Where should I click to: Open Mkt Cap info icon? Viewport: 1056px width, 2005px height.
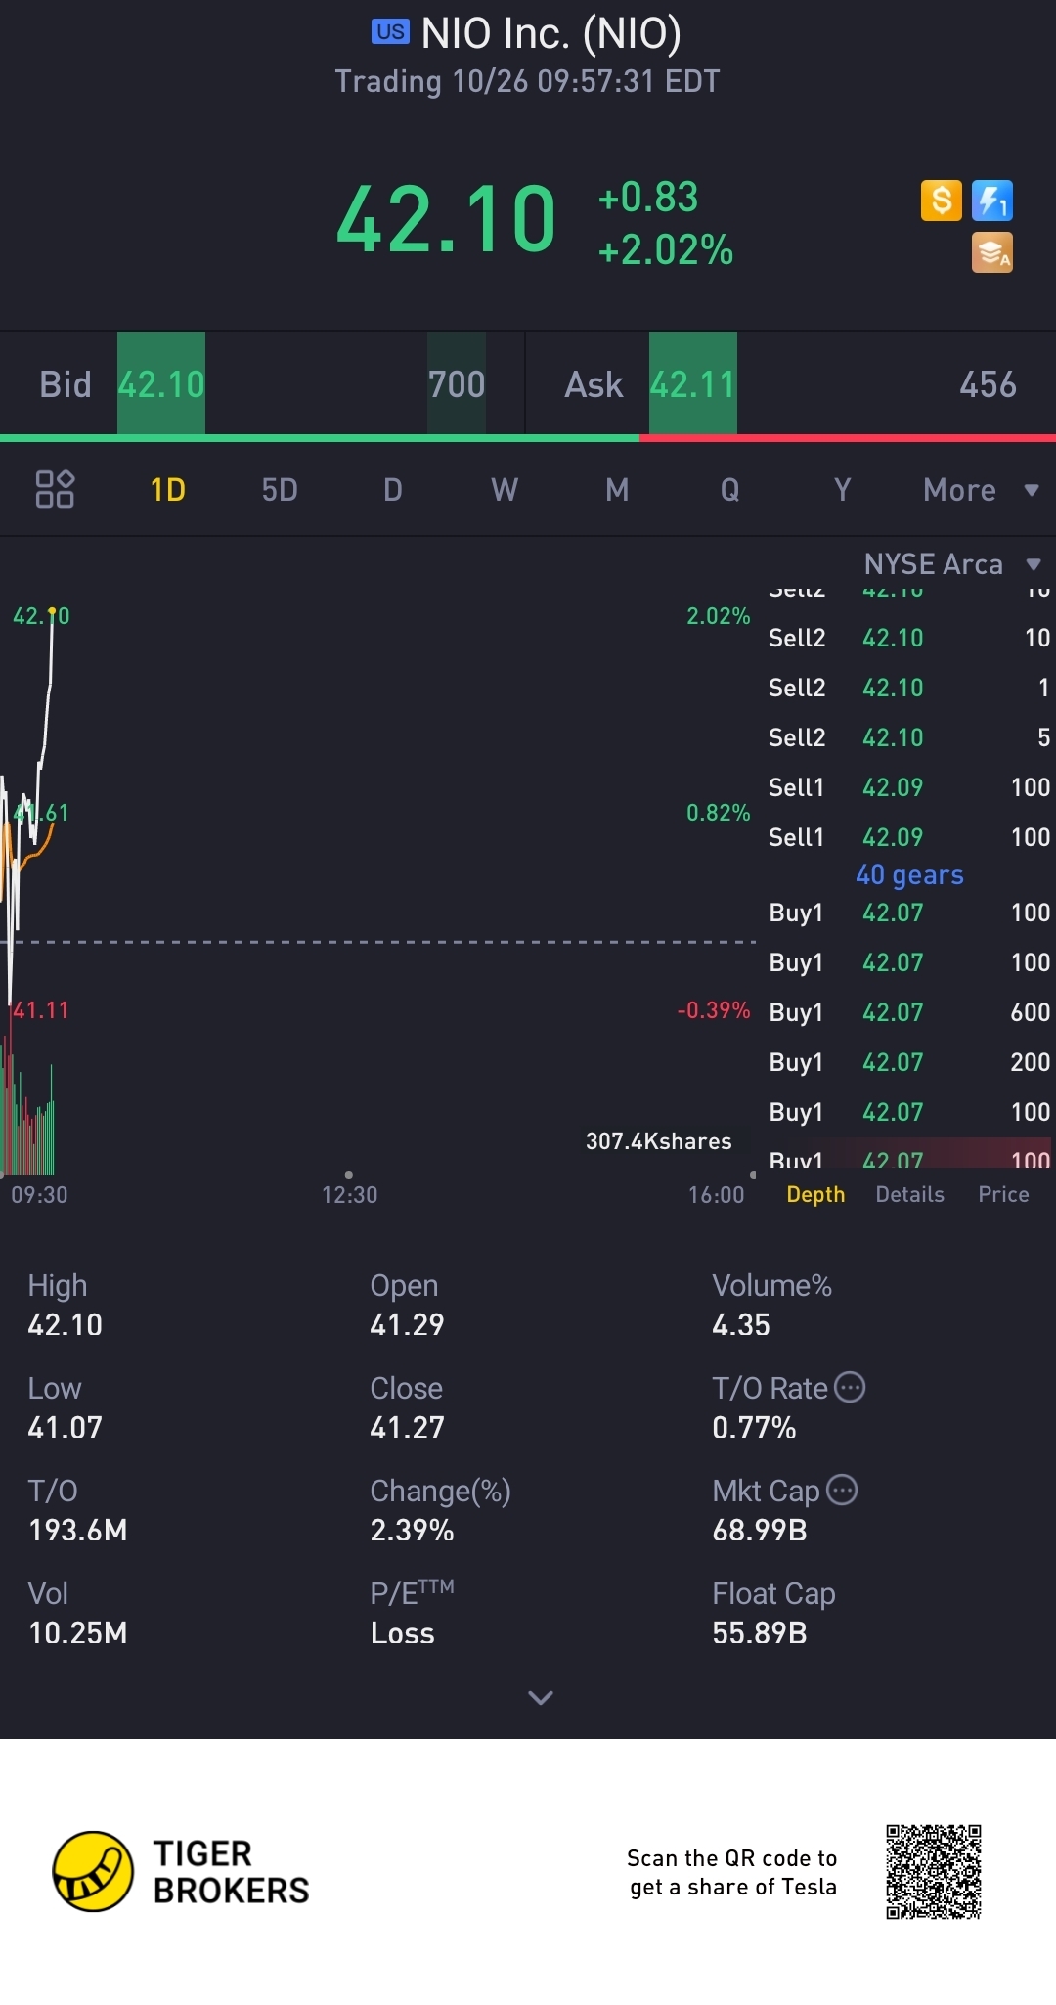[842, 1490]
